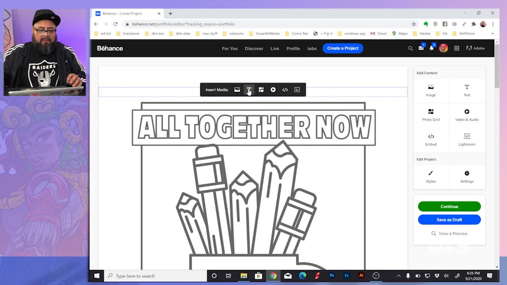Open the Chrome extensions puzzle menu
This screenshot has width=507, height=285.
click(473, 24)
